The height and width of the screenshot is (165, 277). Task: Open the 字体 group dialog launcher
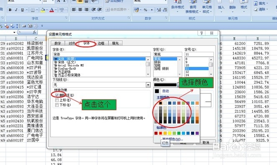click(x=66, y=18)
